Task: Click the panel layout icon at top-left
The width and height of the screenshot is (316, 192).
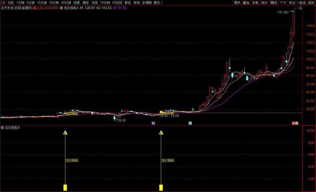Action: (3, 2)
